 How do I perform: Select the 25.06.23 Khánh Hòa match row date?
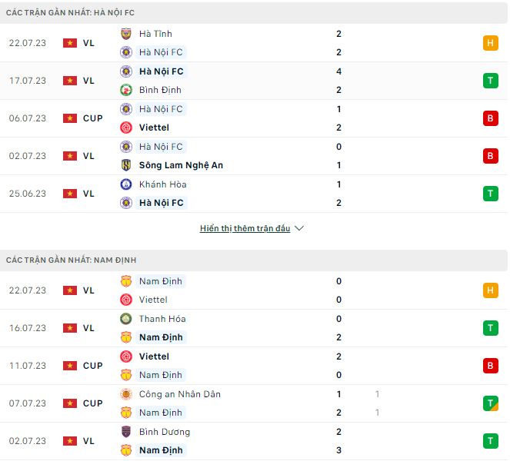point(28,194)
